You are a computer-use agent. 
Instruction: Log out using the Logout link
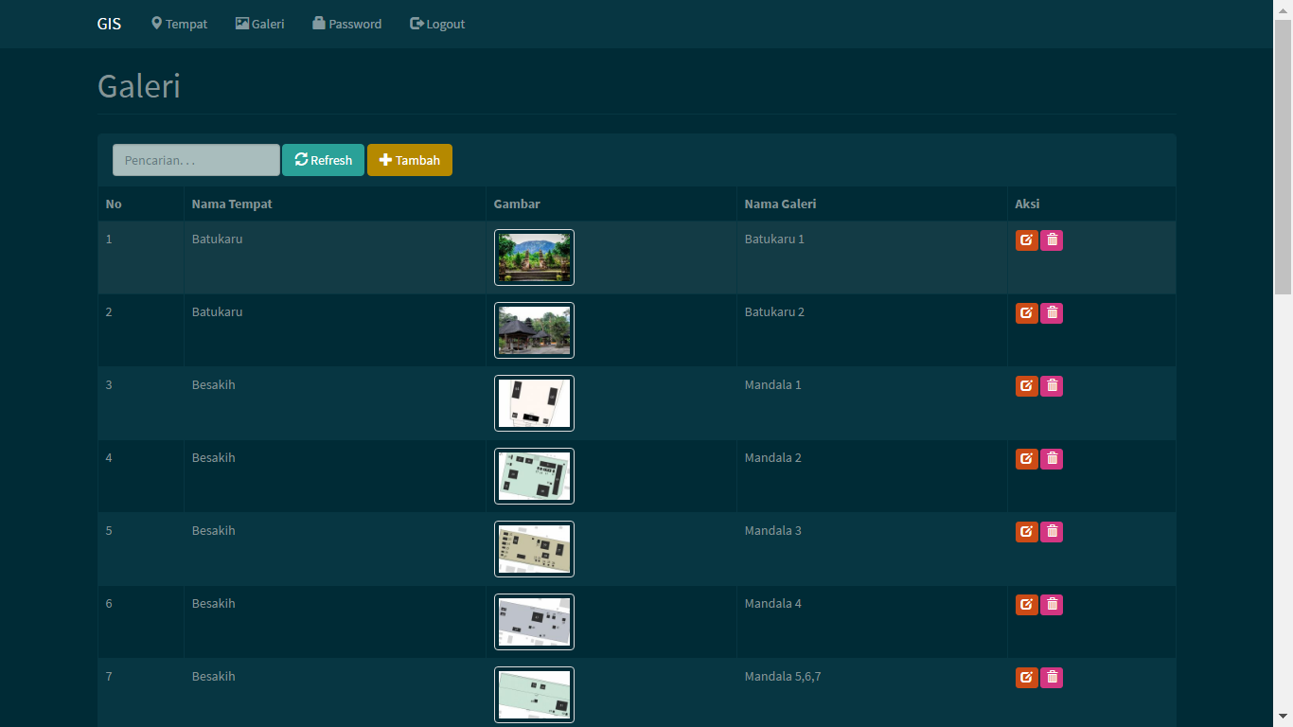click(x=436, y=24)
